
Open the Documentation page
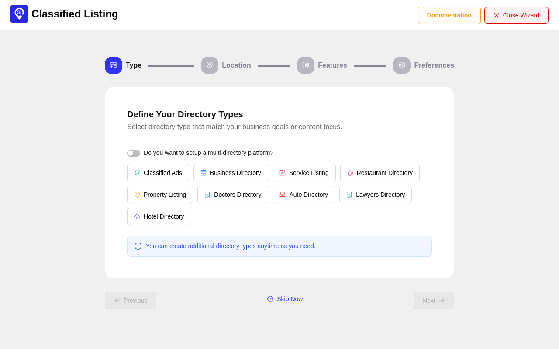[449, 15]
